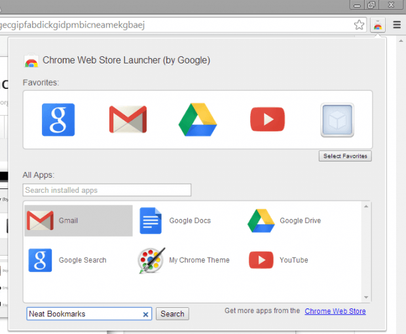The image size is (406, 334).
Task: Open My Chrome Theme app
Action: (x=151, y=260)
